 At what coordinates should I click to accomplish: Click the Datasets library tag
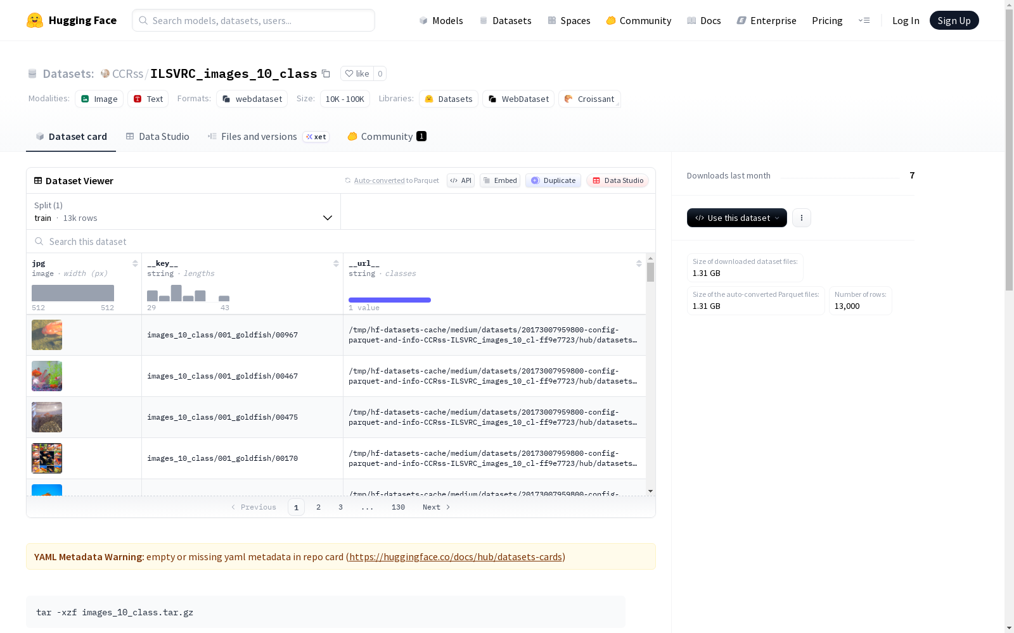tap(449, 99)
